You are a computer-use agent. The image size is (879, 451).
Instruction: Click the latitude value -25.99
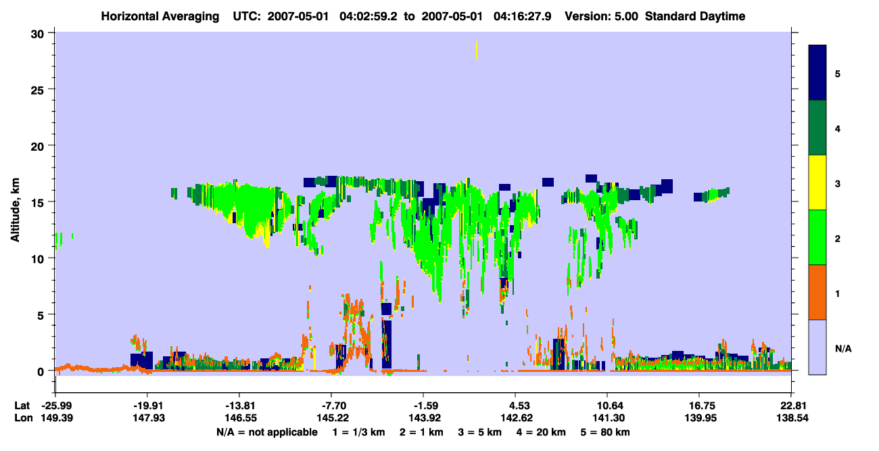55,406
